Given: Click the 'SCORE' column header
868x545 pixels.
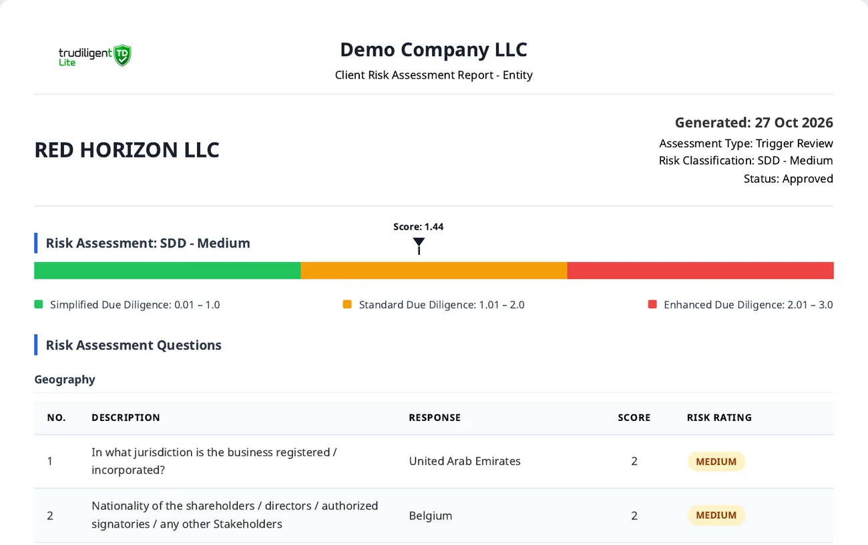Looking at the screenshot, I should pyautogui.click(x=634, y=418).
